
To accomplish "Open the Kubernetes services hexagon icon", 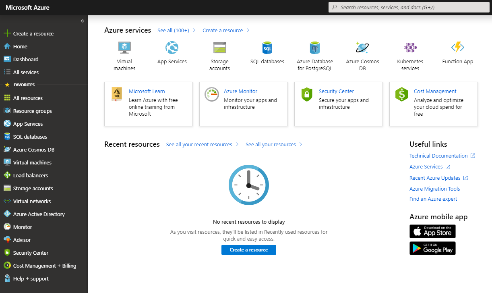I will coord(410,48).
